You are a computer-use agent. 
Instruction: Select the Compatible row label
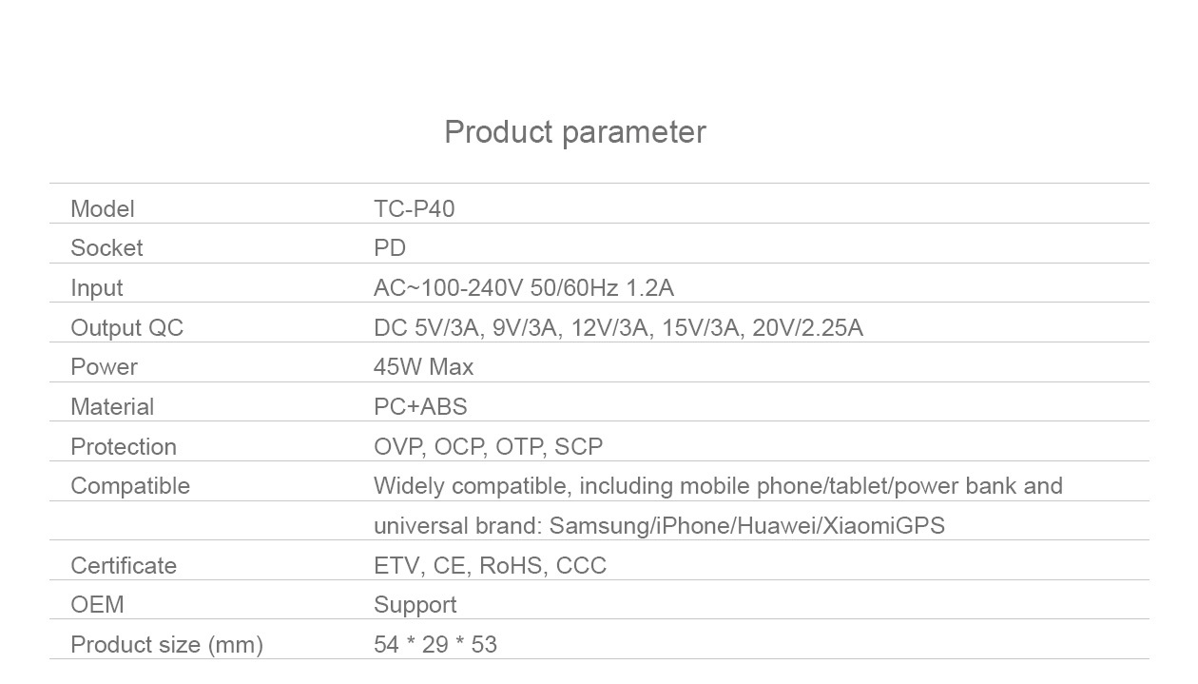(130, 486)
